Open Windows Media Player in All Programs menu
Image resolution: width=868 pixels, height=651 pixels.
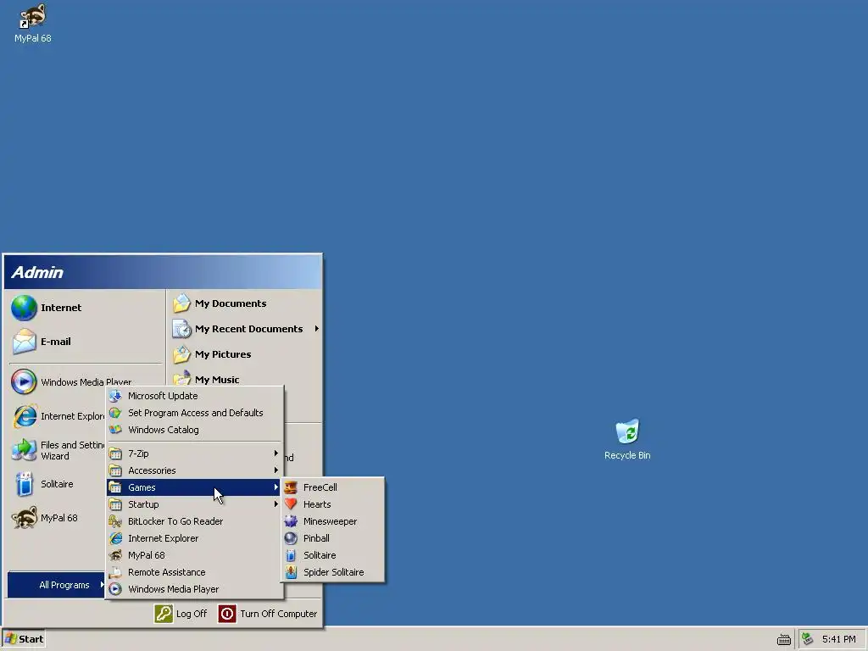coord(194,589)
